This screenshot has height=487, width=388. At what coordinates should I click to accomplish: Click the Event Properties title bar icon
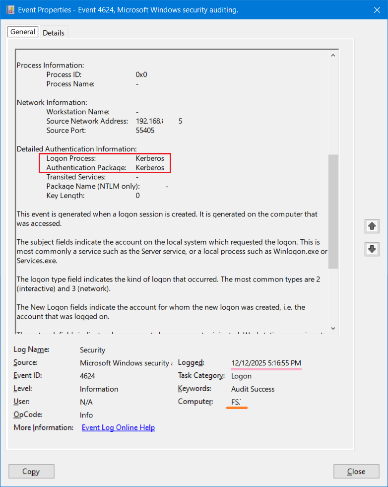10,9
